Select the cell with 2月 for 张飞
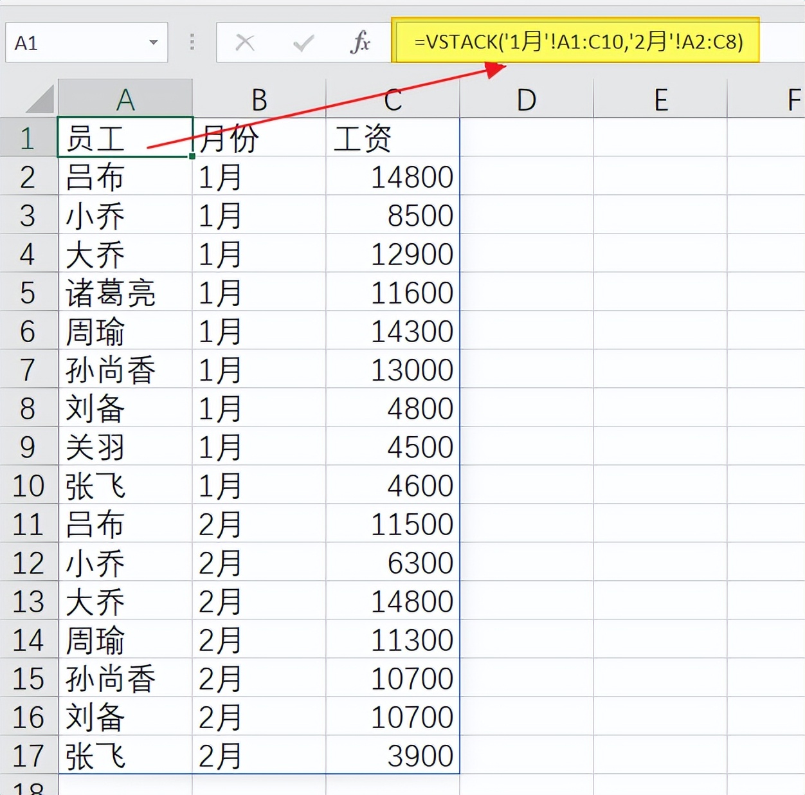Viewport: 805px width, 795px height. pyautogui.click(x=259, y=756)
